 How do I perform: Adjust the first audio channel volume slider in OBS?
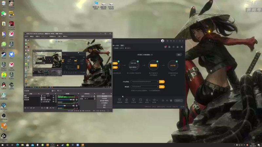point(65,100)
